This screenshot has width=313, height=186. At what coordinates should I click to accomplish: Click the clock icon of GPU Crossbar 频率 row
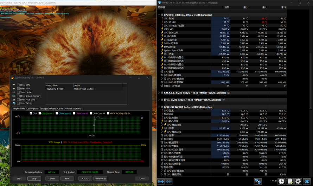162,149
